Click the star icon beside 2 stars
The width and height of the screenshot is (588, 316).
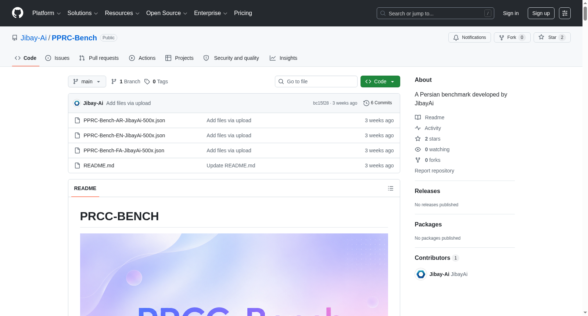pos(418,139)
